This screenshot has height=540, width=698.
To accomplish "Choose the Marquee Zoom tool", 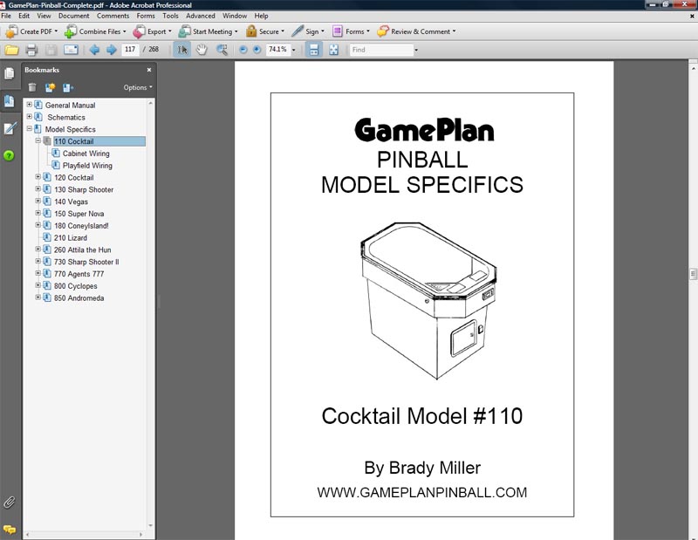I will click(x=222, y=50).
